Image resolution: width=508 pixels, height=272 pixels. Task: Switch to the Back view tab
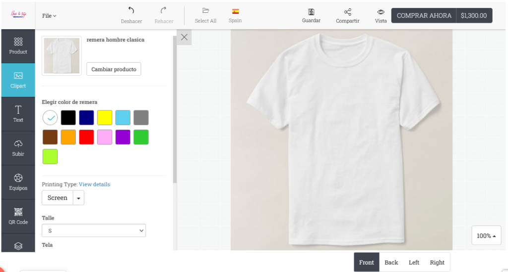pyautogui.click(x=391, y=263)
